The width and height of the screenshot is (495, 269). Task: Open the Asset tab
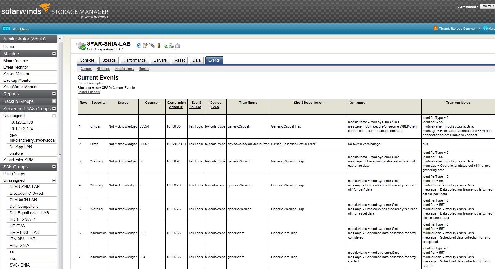point(180,60)
